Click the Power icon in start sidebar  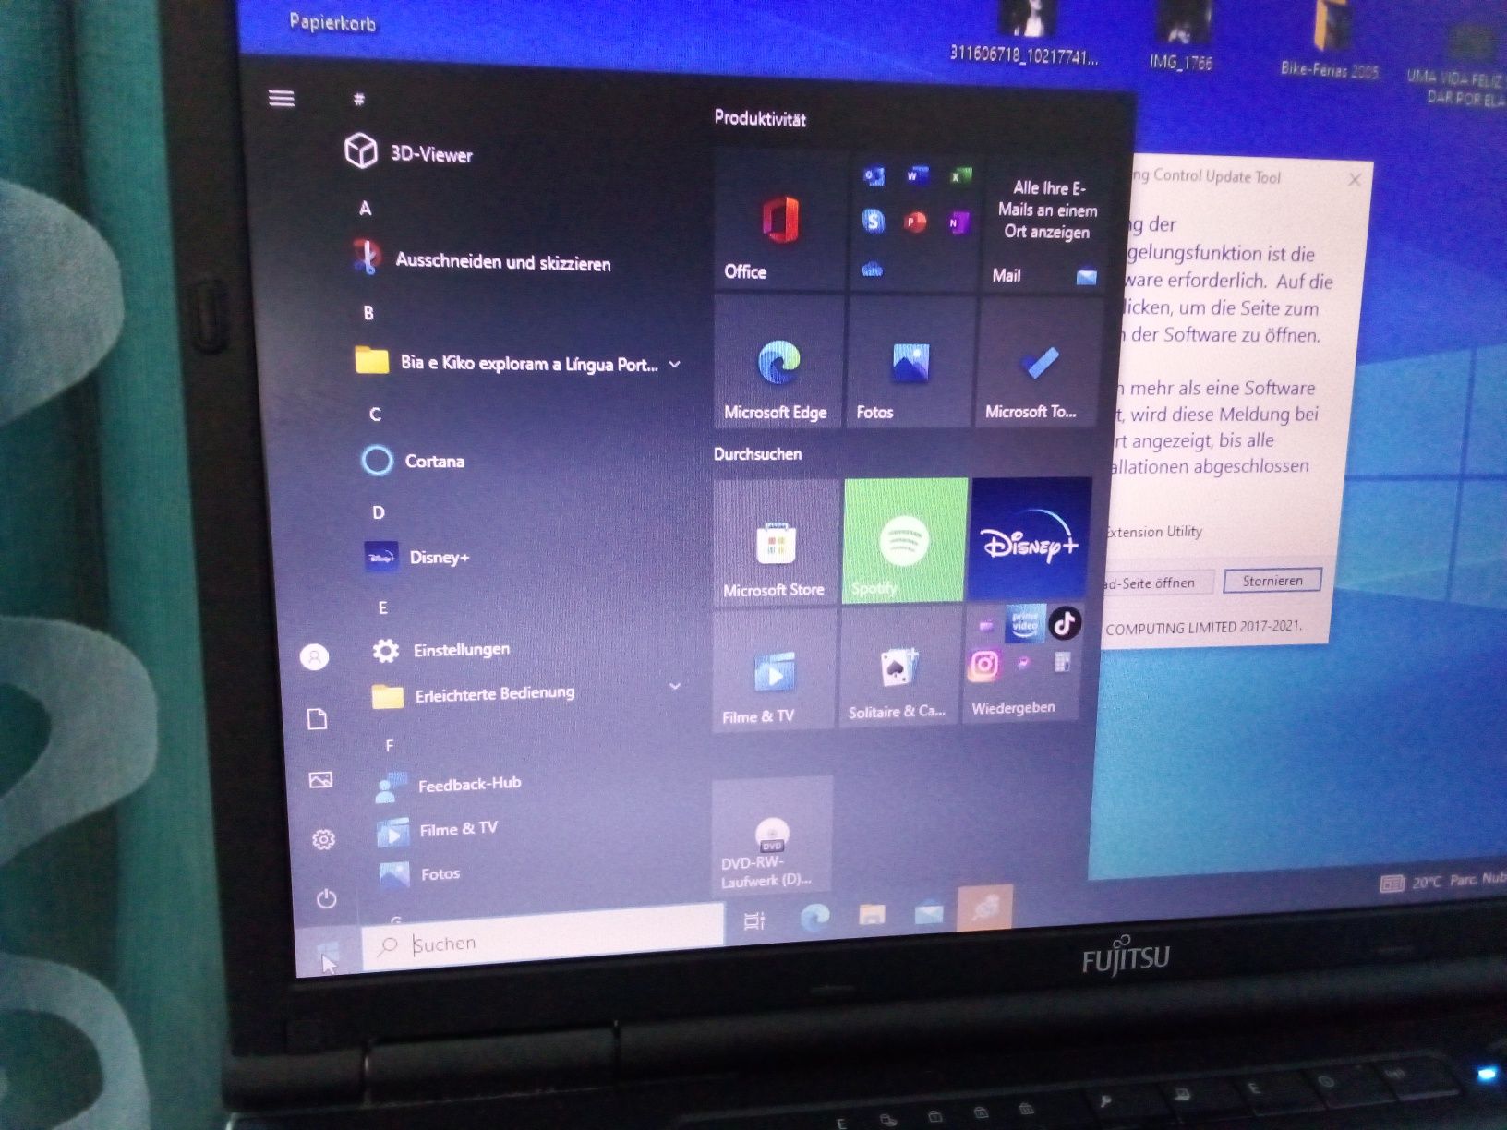(326, 898)
